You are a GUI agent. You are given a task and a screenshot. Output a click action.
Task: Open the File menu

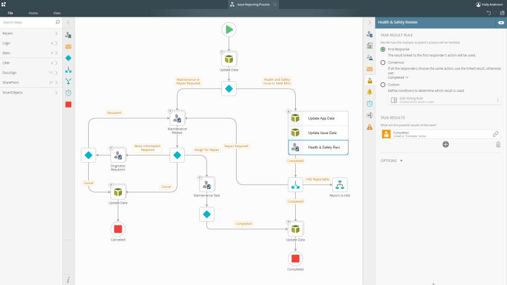tap(11, 13)
